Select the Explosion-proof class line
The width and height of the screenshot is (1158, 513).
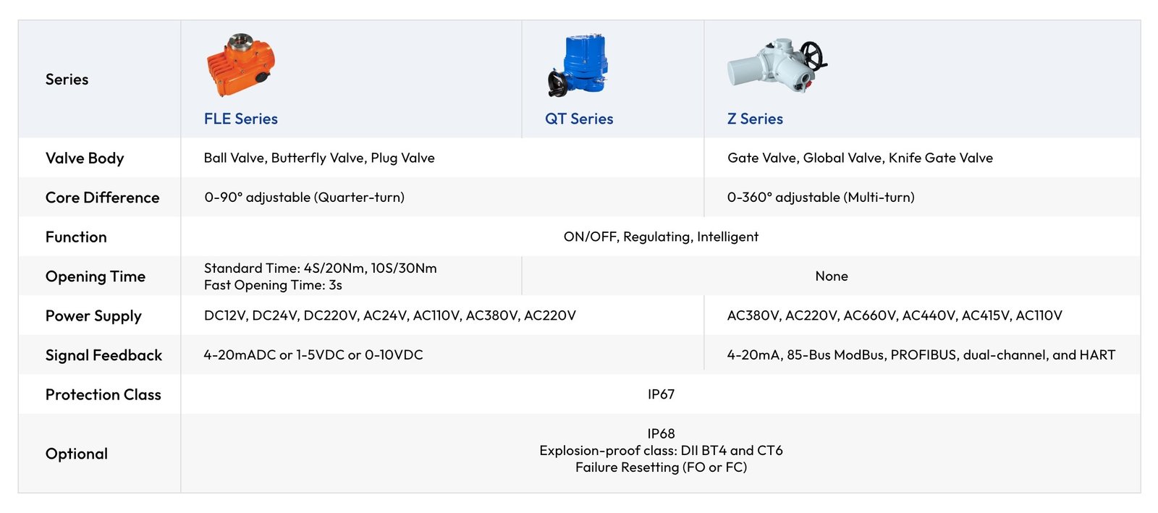click(x=661, y=450)
